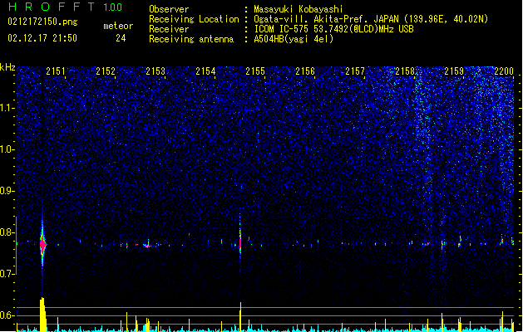The width and height of the screenshot is (523, 332).
Task: Click the 0.6 kHz frequency label
Action: (x=7, y=315)
